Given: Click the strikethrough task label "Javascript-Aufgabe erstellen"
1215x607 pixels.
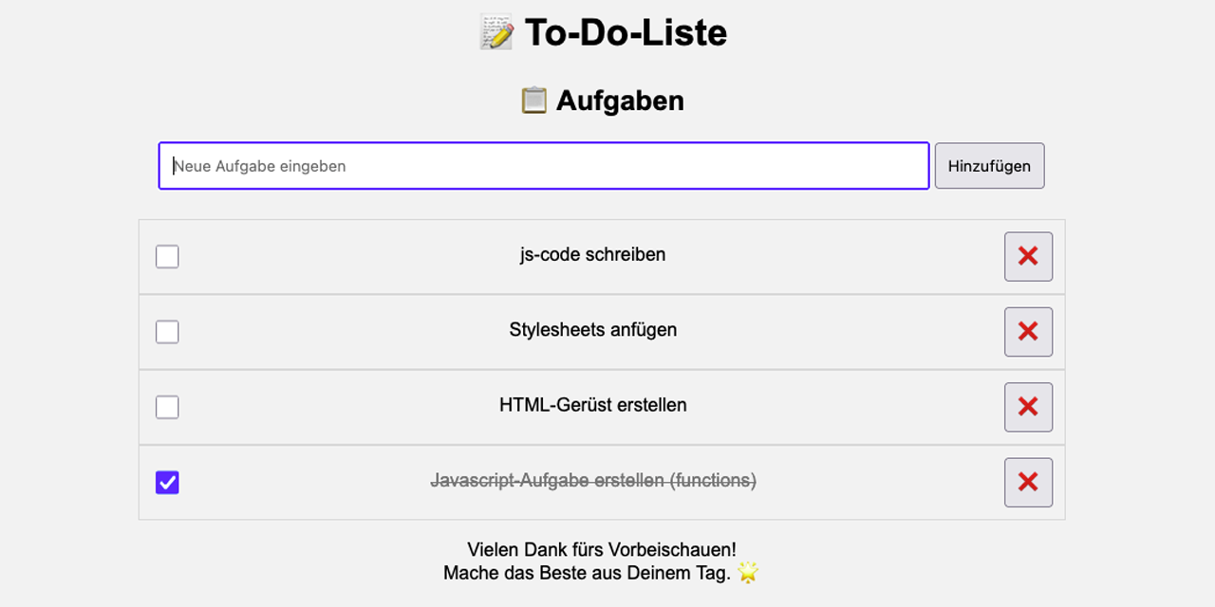Looking at the screenshot, I should click(591, 482).
